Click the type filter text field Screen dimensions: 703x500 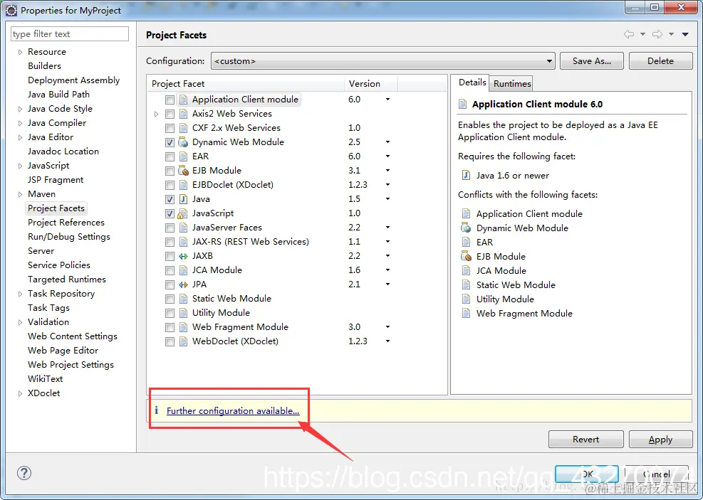[70, 34]
